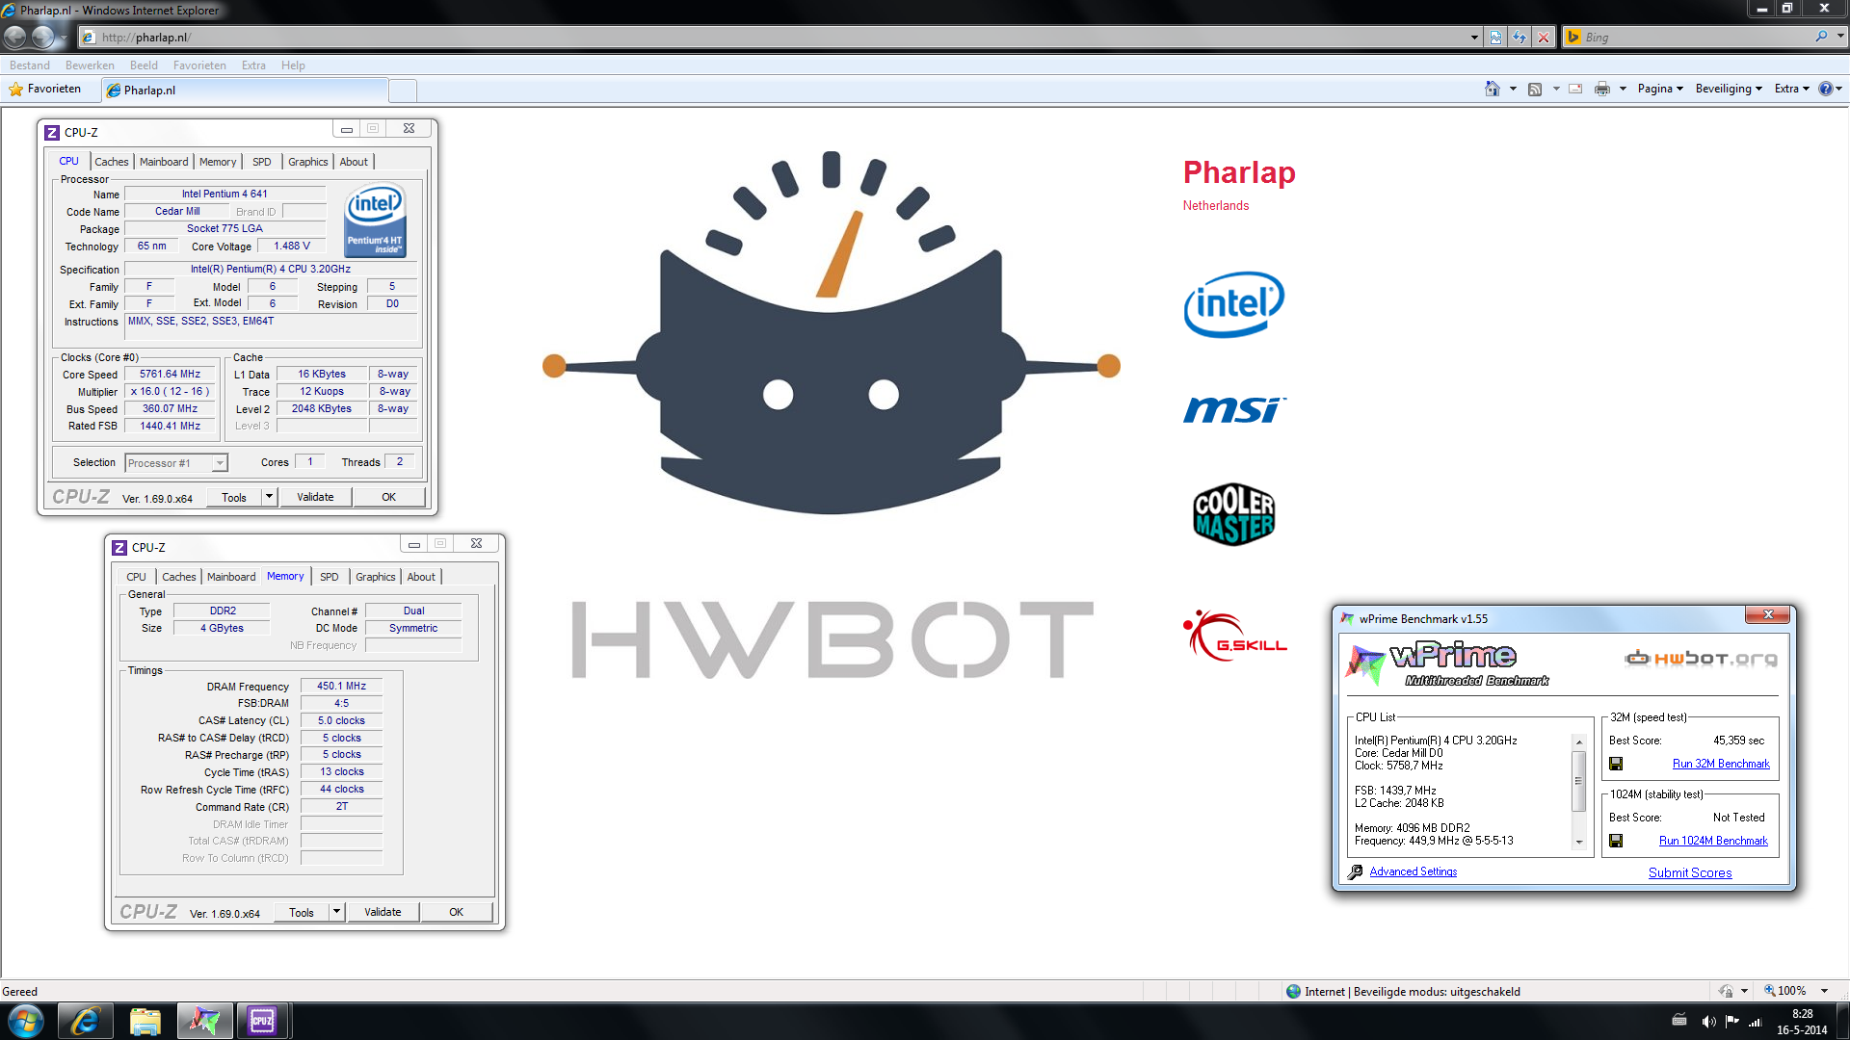1850x1040 pixels.
Task: Click the Submit Scores link
Action: [x=1690, y=872]
